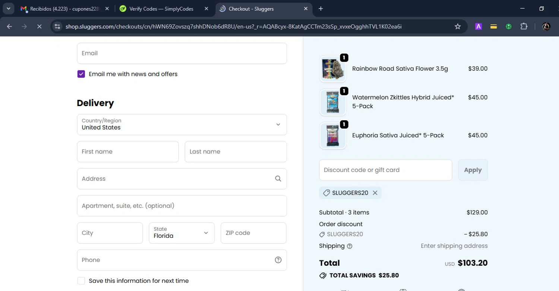Stop loading the page
559x291 pixels.
(39, 26)
